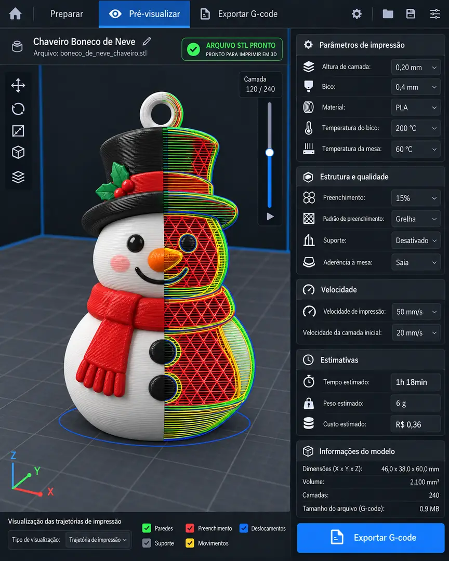Switch to the Pré-visualizar tab

(x=144, y=14)
